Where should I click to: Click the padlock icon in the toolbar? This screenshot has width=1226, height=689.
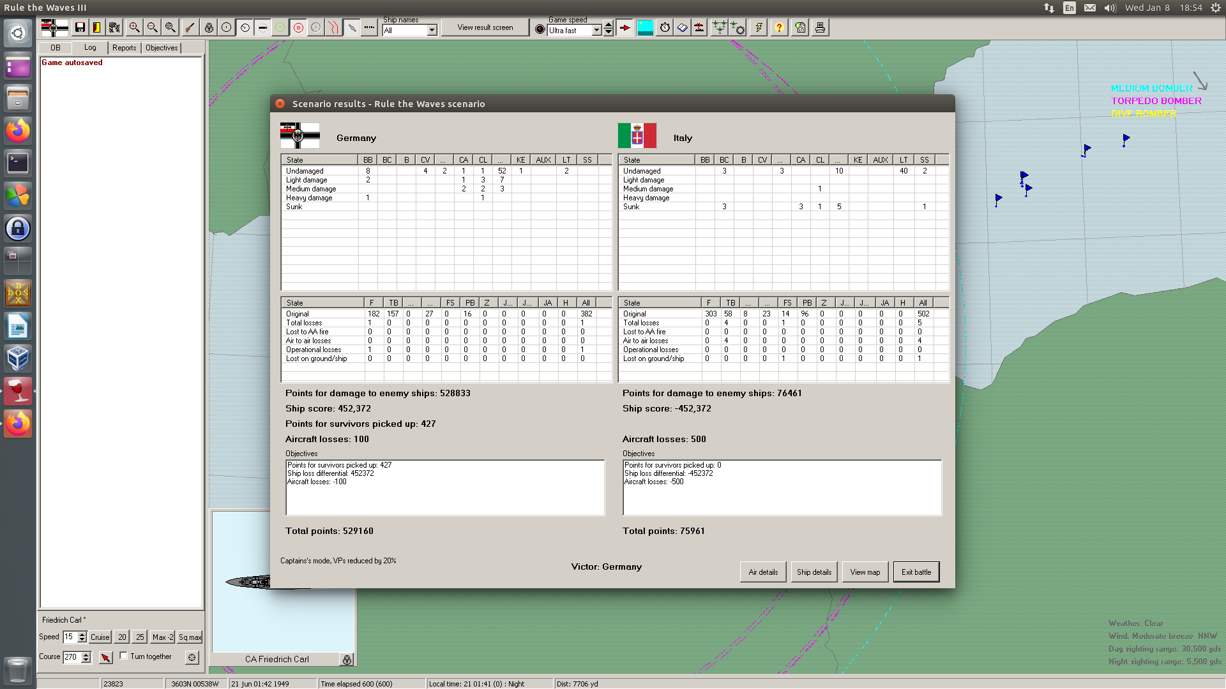click(x=209, y=27)
